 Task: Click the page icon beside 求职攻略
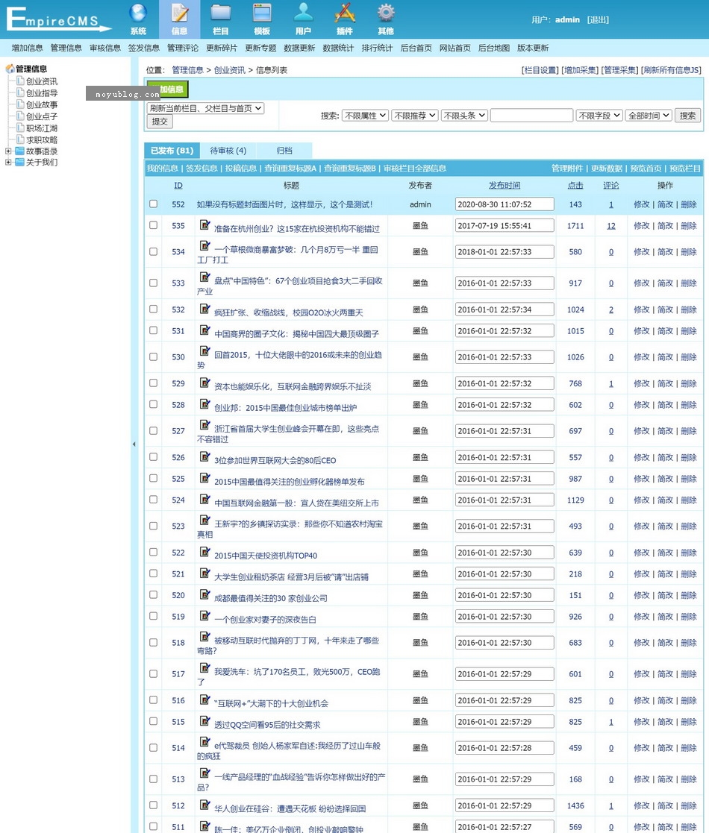click(20, 139)
